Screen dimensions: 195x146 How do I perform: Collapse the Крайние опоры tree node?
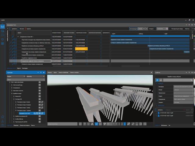coord(12,93)
